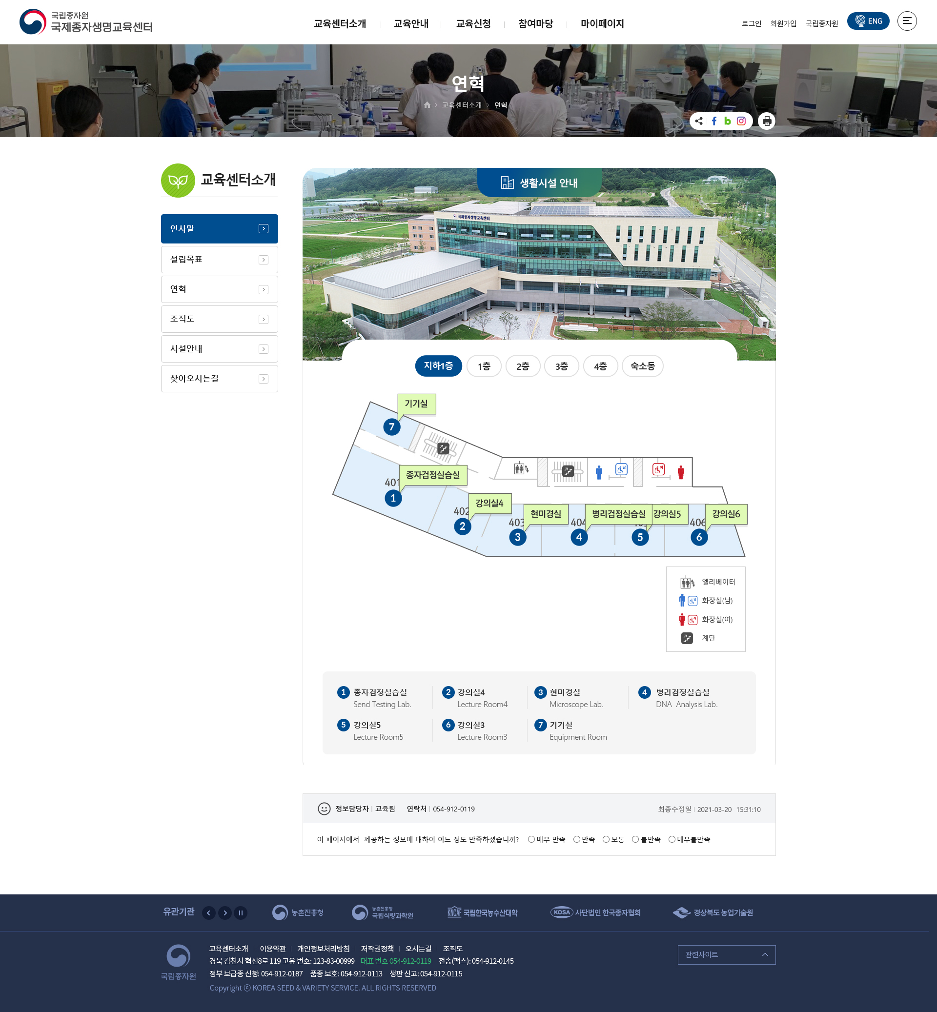
Task: Click the share icon above the banner
Action: point(699,121)
